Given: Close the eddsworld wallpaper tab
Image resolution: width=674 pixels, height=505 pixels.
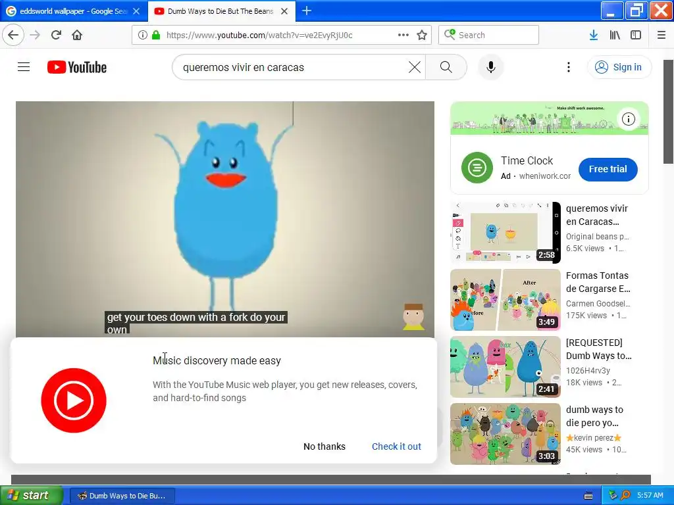Looking at the screenshot, I should tap(136, 11).
